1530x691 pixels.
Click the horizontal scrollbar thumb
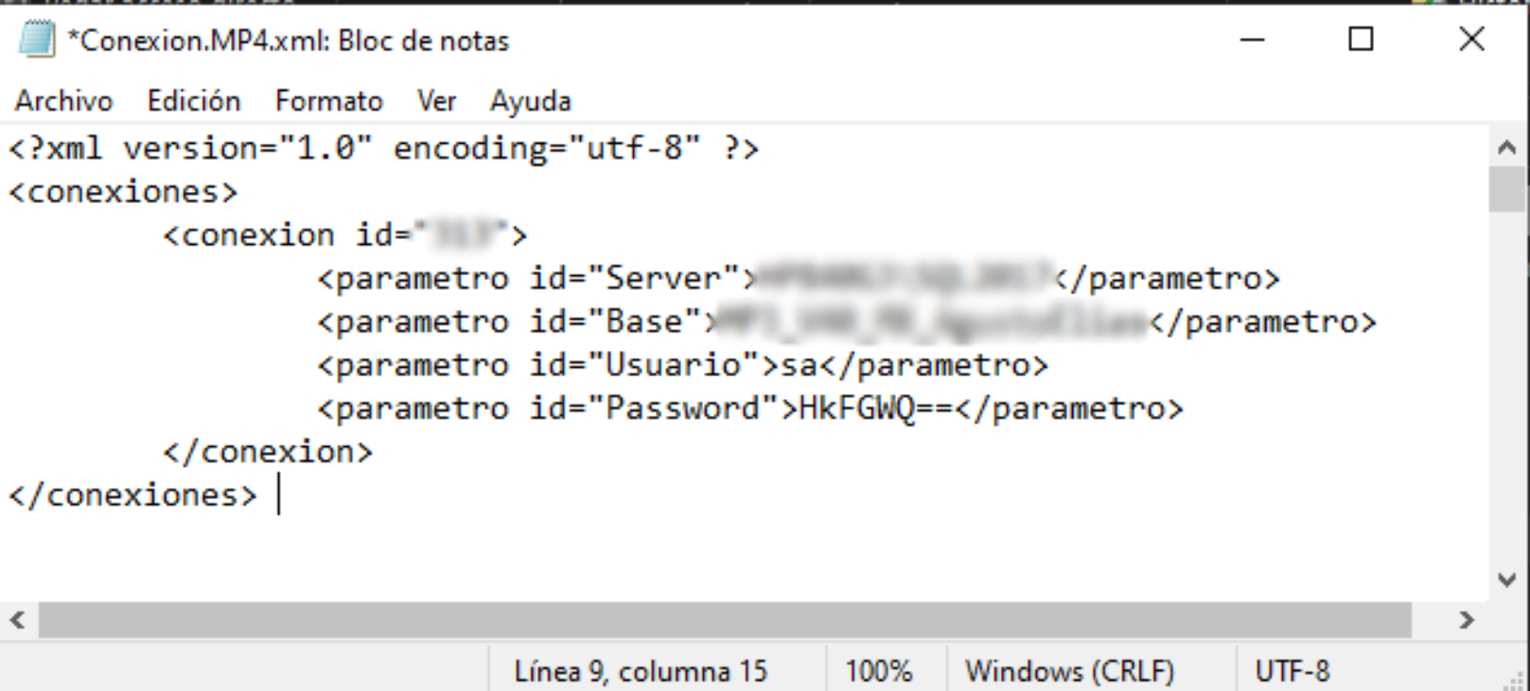point(725,620)
